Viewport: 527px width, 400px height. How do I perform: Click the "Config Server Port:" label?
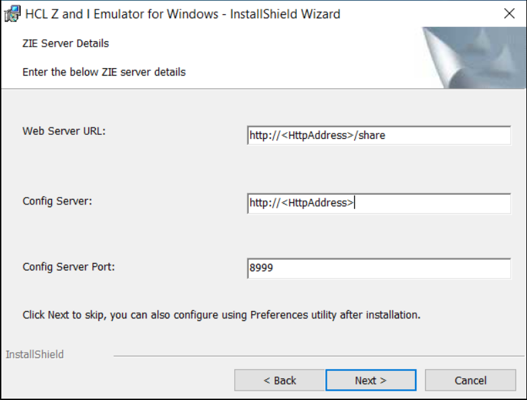69,266
